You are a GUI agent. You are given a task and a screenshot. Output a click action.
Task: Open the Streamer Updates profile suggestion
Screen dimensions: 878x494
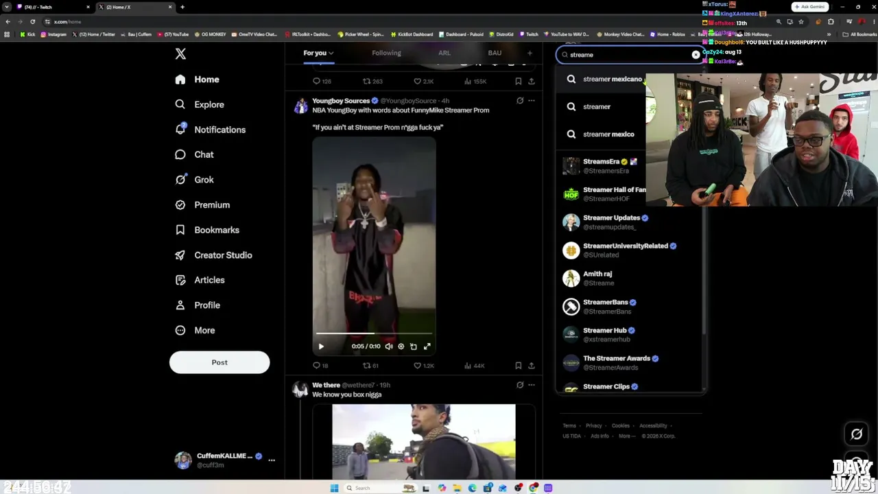click(630, 222)
